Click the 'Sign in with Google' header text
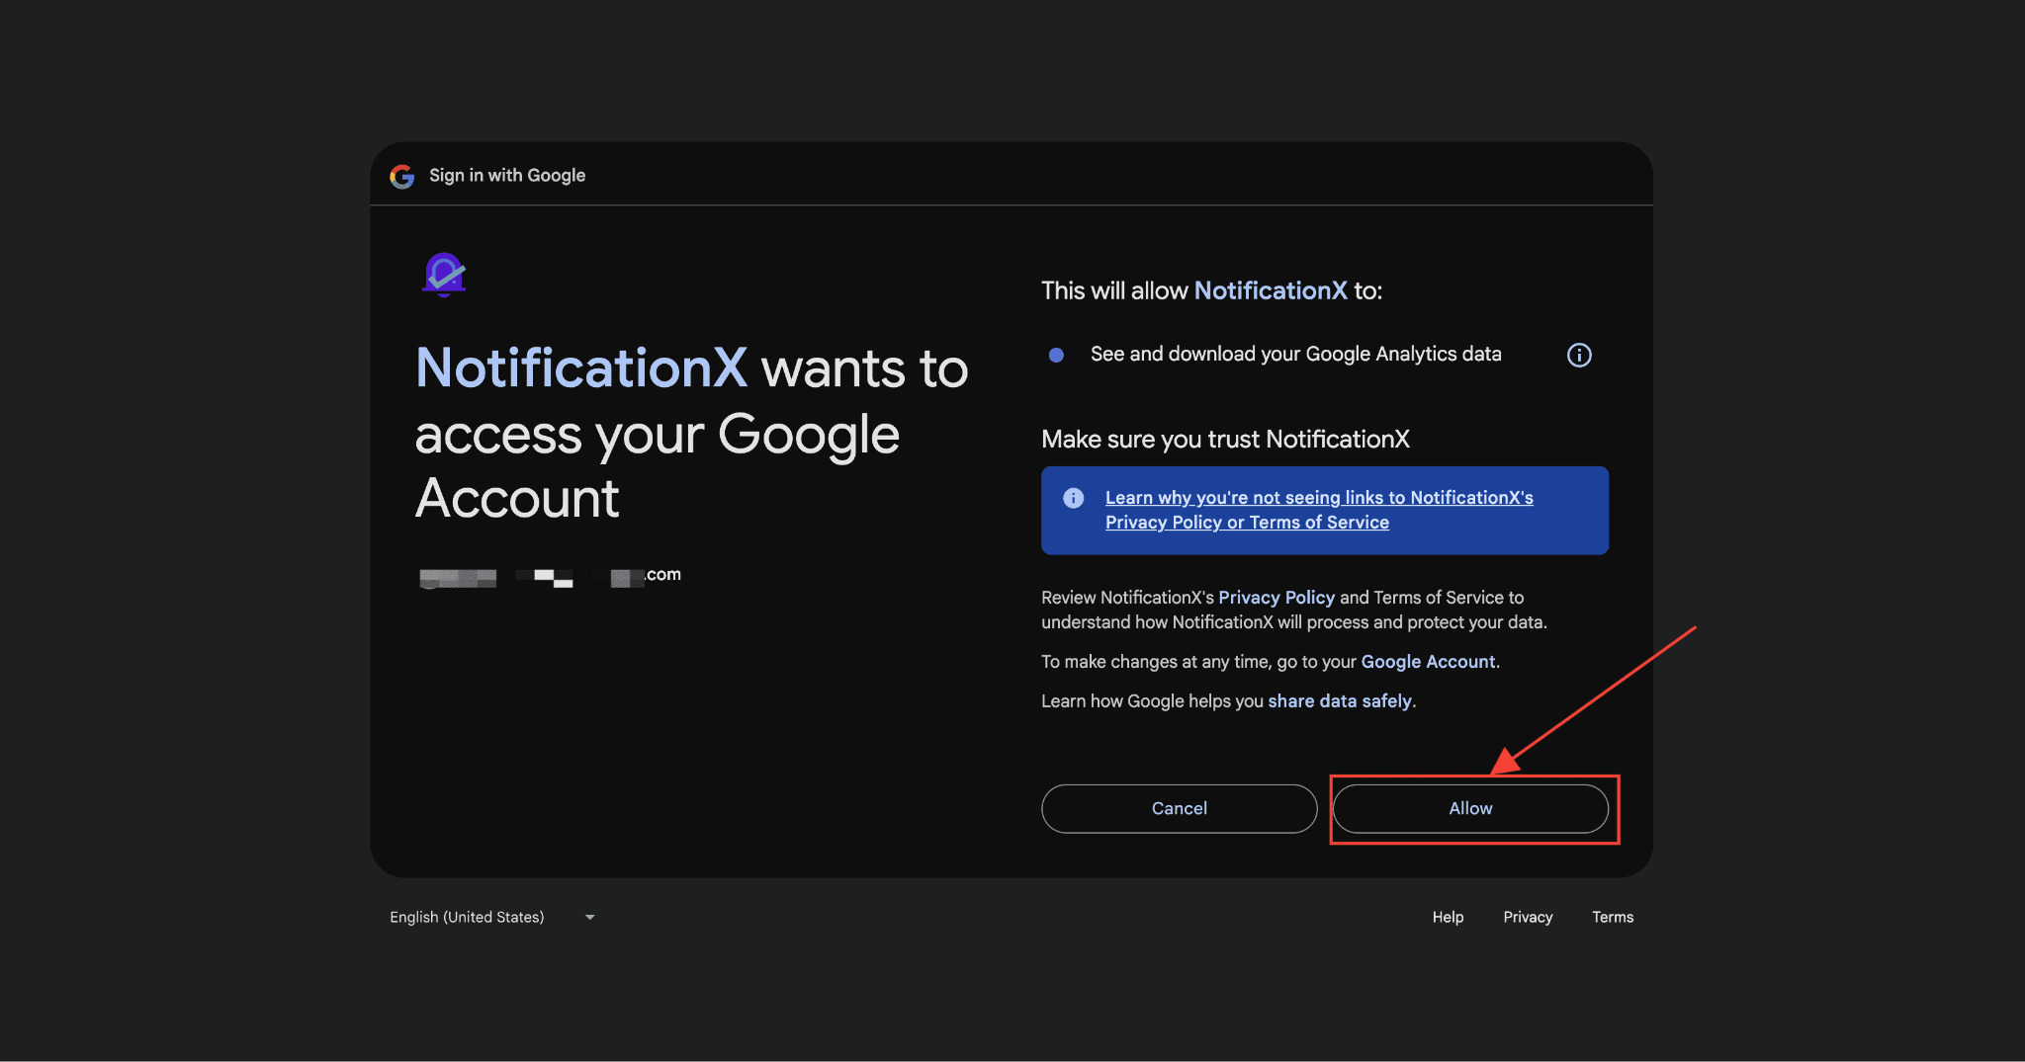This screenshot has width=2025, height=1062. click(x=507, y=175)
